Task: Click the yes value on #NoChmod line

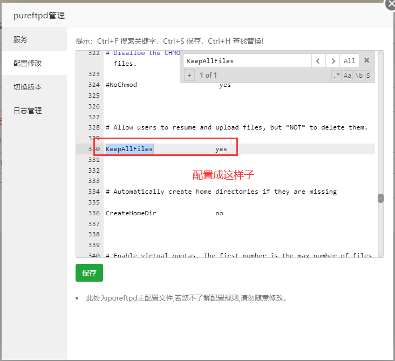Action: [x=224, y=85]
